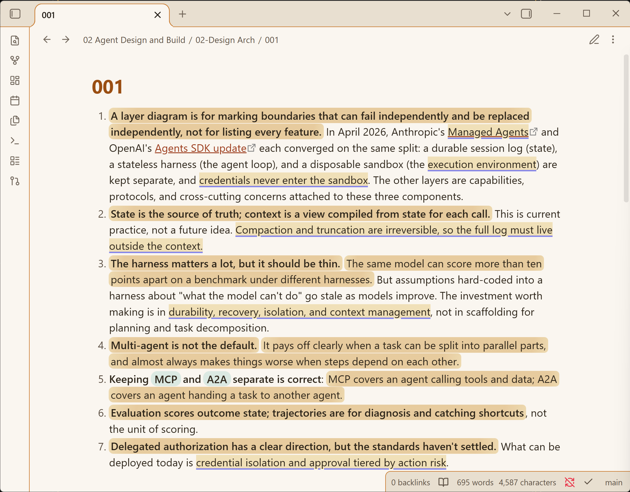Open the command palette
The width and height of the screenshot is (630, 492).
15,141
